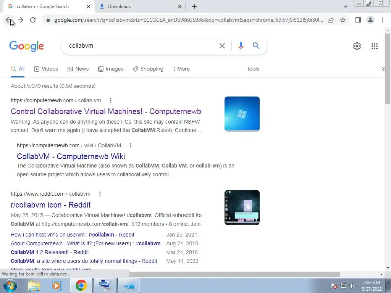391x293 pixels.
Task: Click the Google logo
Action: click(x=26, y=46)
